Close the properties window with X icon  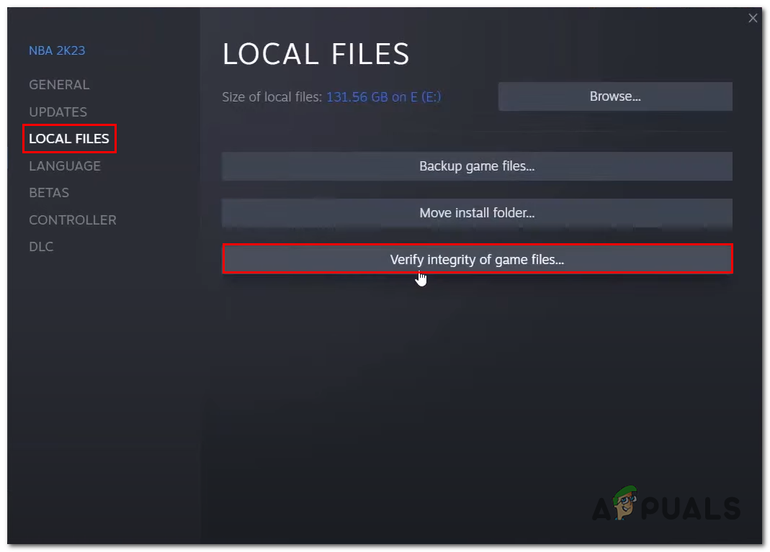pyautogui.click(x=752, y=18)
